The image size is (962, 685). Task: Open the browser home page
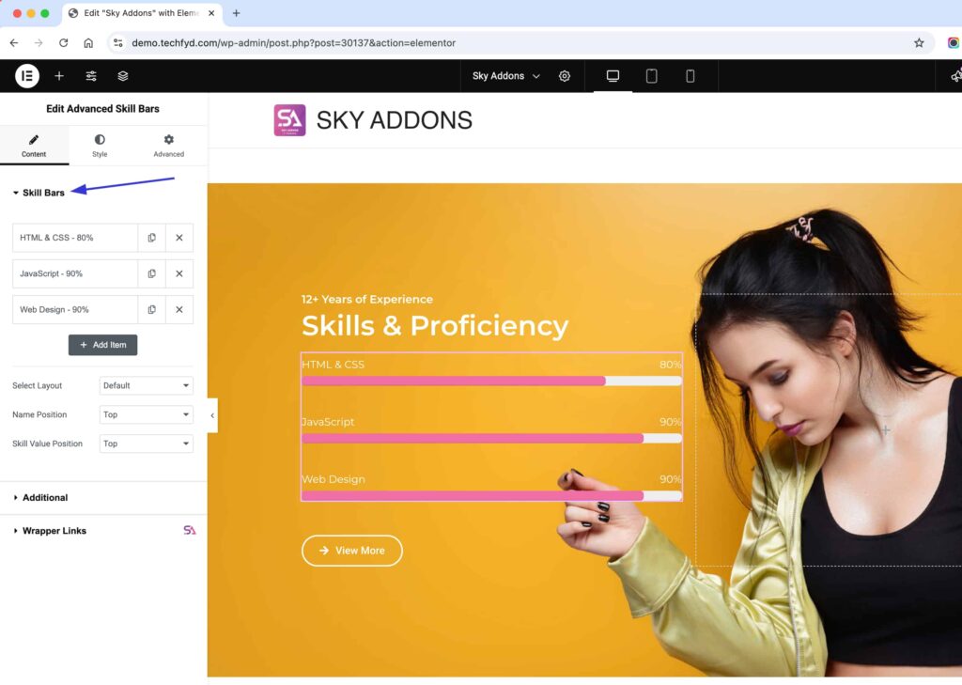(88, 43)
